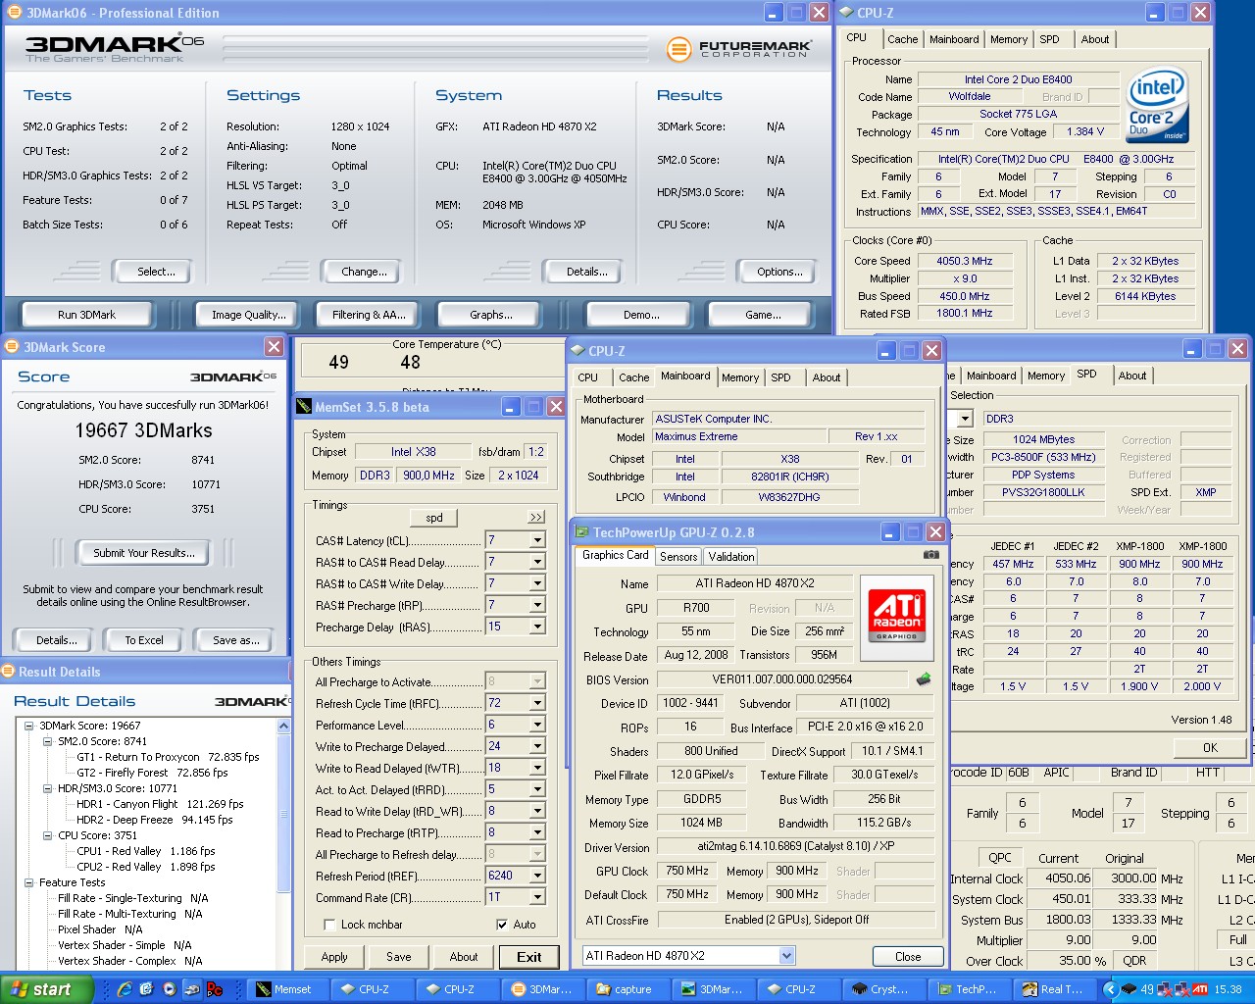
Task: Open the Cache tab in the top CPU-Z window
Action: (903, 40)
